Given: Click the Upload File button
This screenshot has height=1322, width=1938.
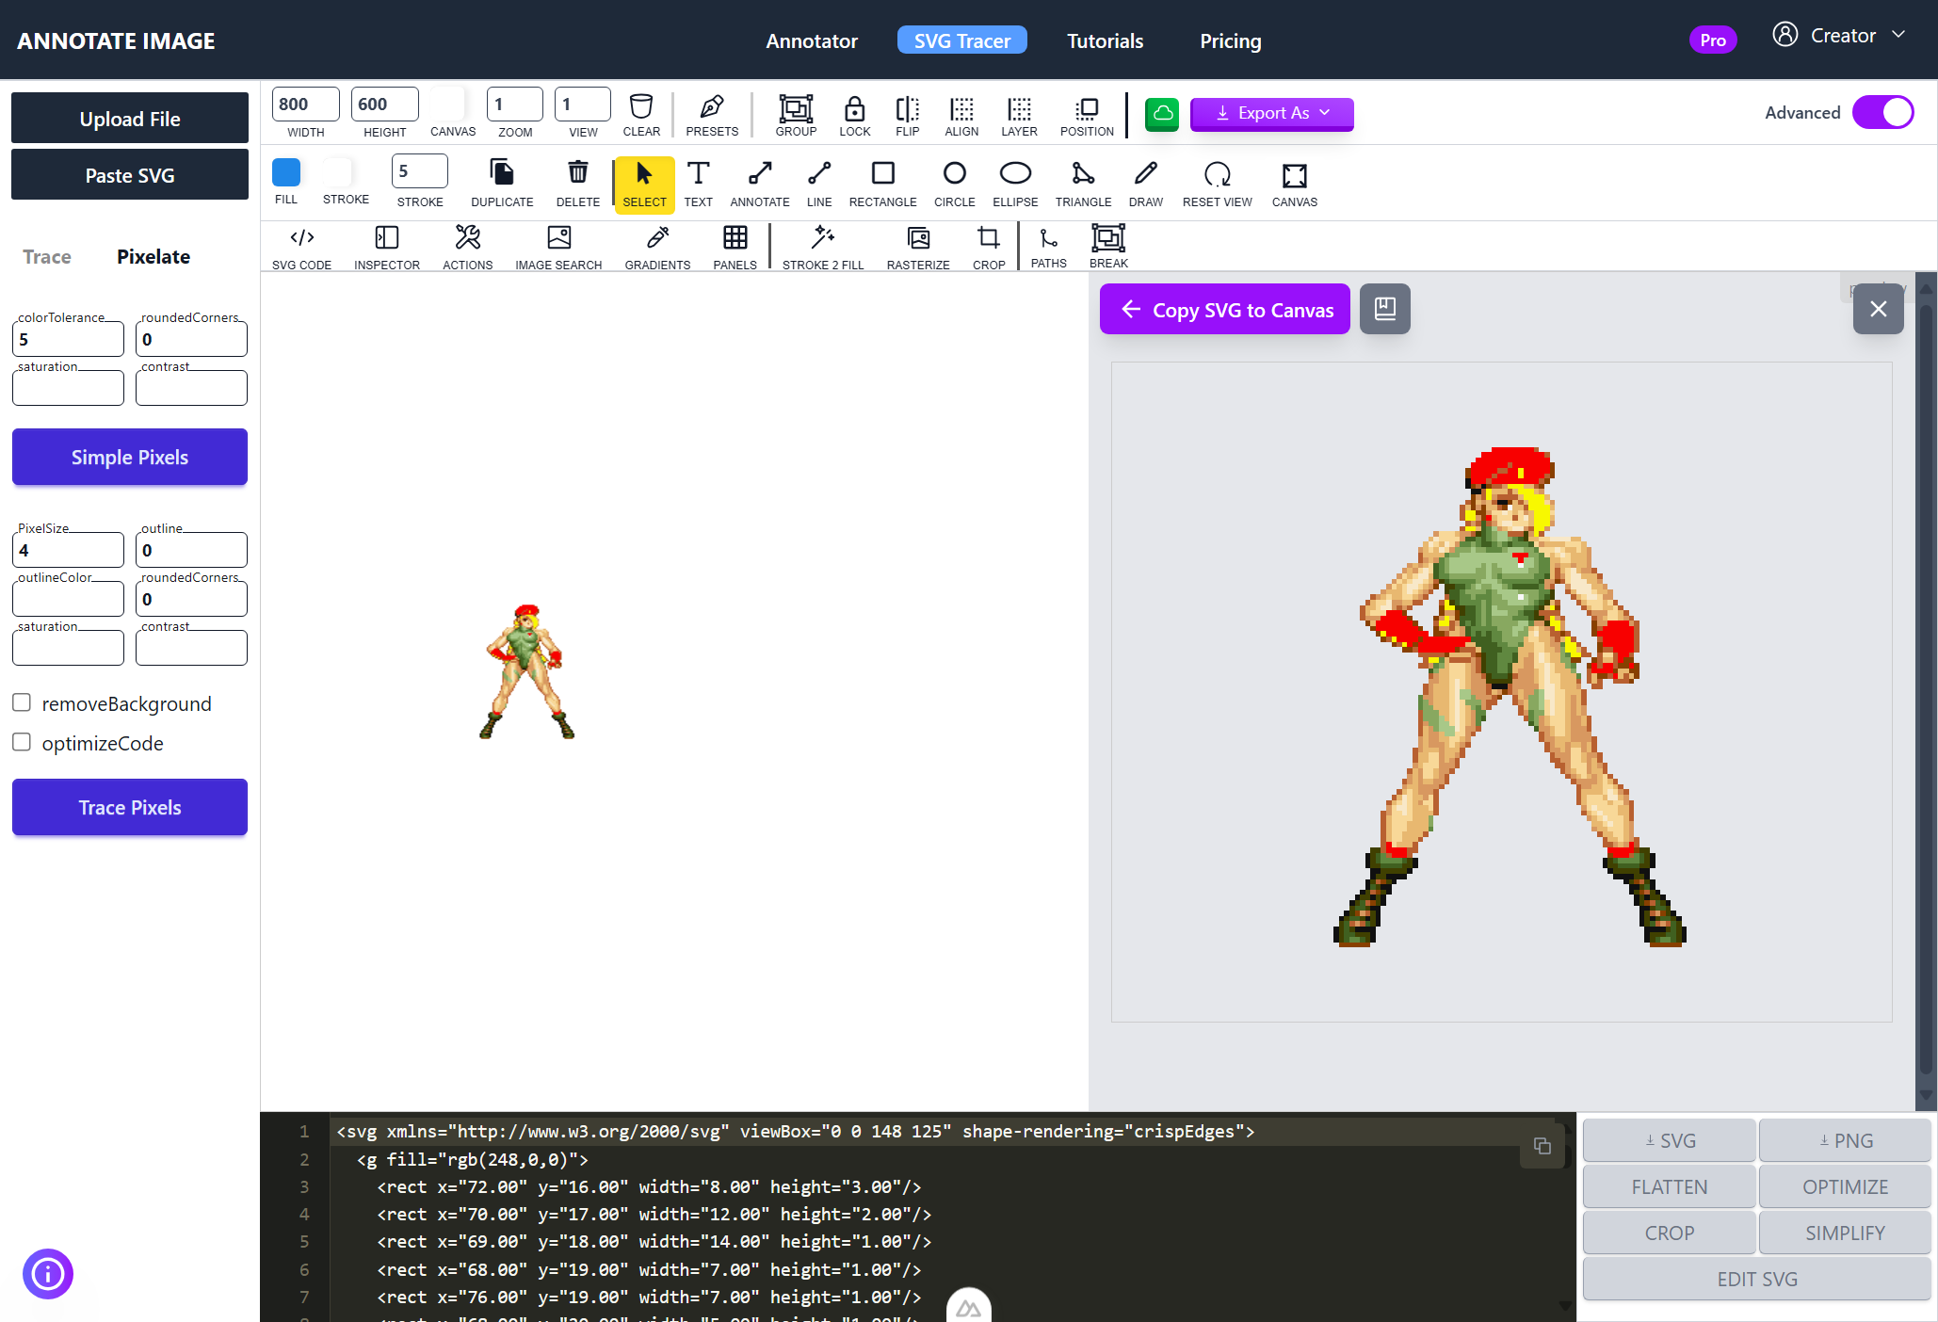Looking at the screenshot, I should click(x=130, y=118).
